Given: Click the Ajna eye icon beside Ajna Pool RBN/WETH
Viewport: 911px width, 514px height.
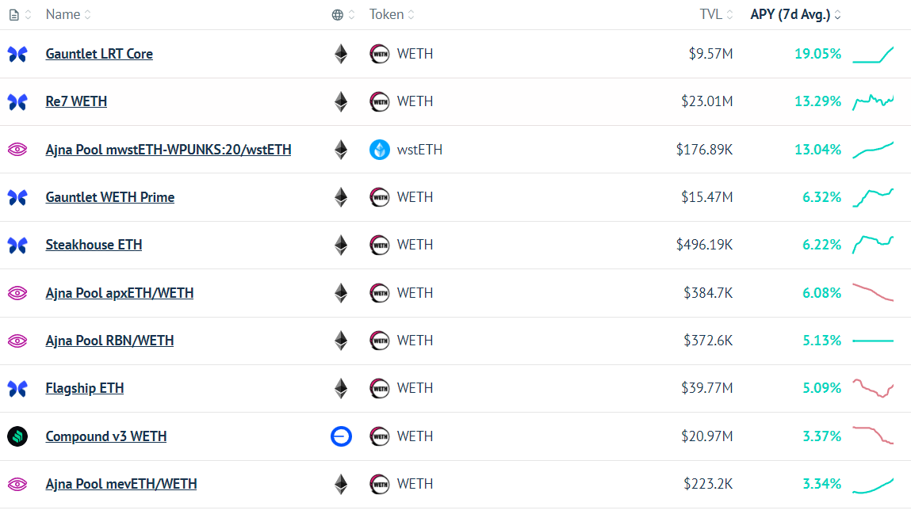Looking at the screenshot, I should coord(17,341).
